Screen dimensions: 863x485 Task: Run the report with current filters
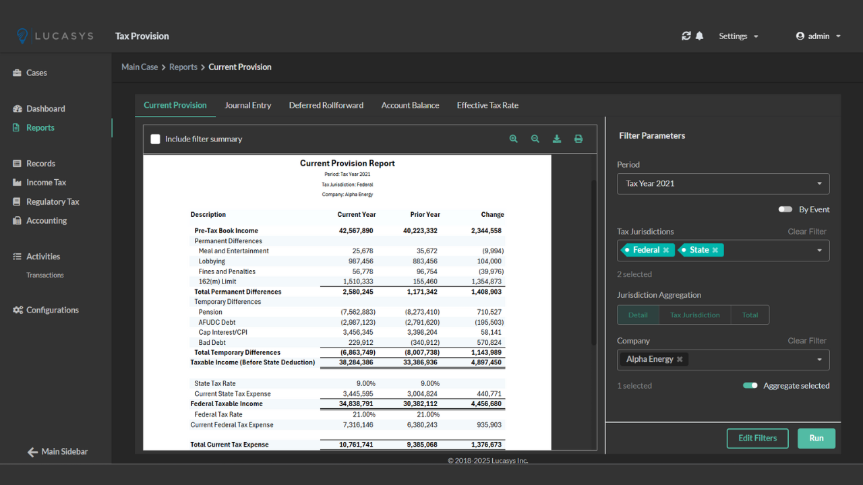[x=816, y=438]
